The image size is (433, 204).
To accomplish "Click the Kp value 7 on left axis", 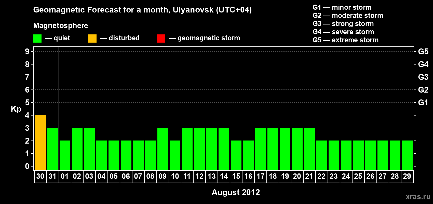I will (x=27, y=77).
